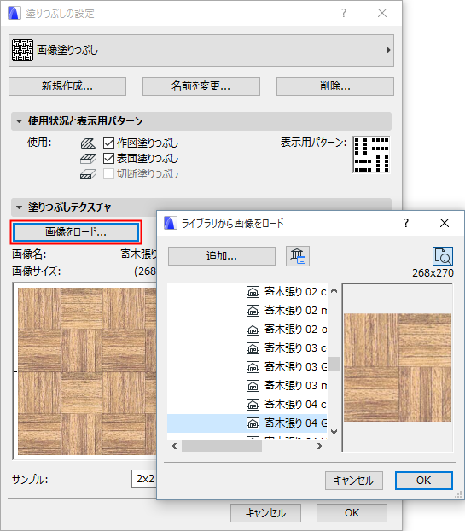The height and width of the screenshot is (531, 465).
Task: Select the 寄木張り 04 c list item
Action: point(247,405)
